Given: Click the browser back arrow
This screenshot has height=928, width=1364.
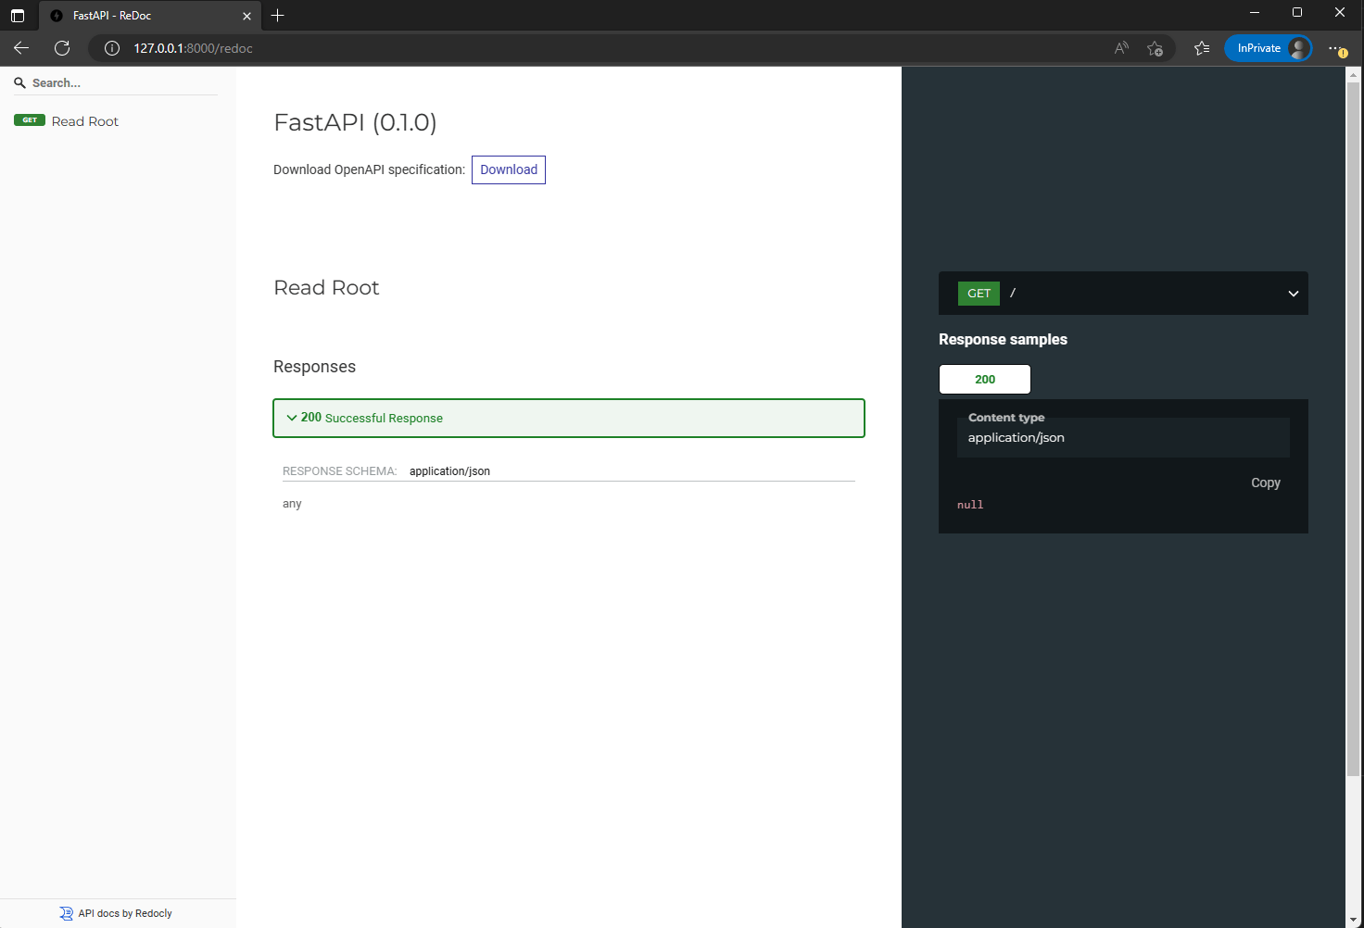Looking at the screenshot, I should tap(21, 48).
